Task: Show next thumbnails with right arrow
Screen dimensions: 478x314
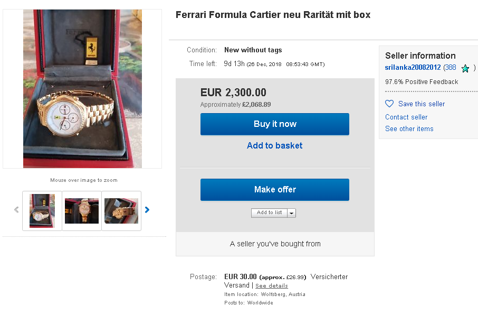Action: (x=147, y=210)
